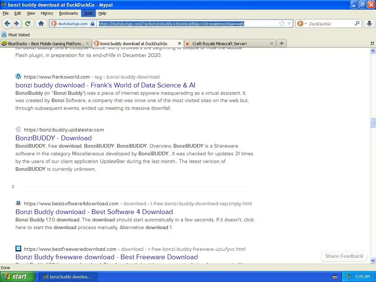
Task: Click scrollbar up arrow
Action: coord(373,51)
